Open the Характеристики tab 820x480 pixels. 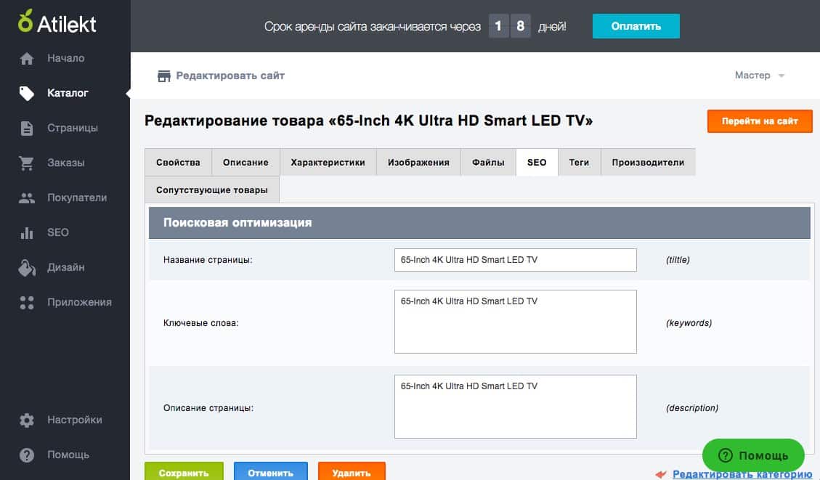point(328,162)
